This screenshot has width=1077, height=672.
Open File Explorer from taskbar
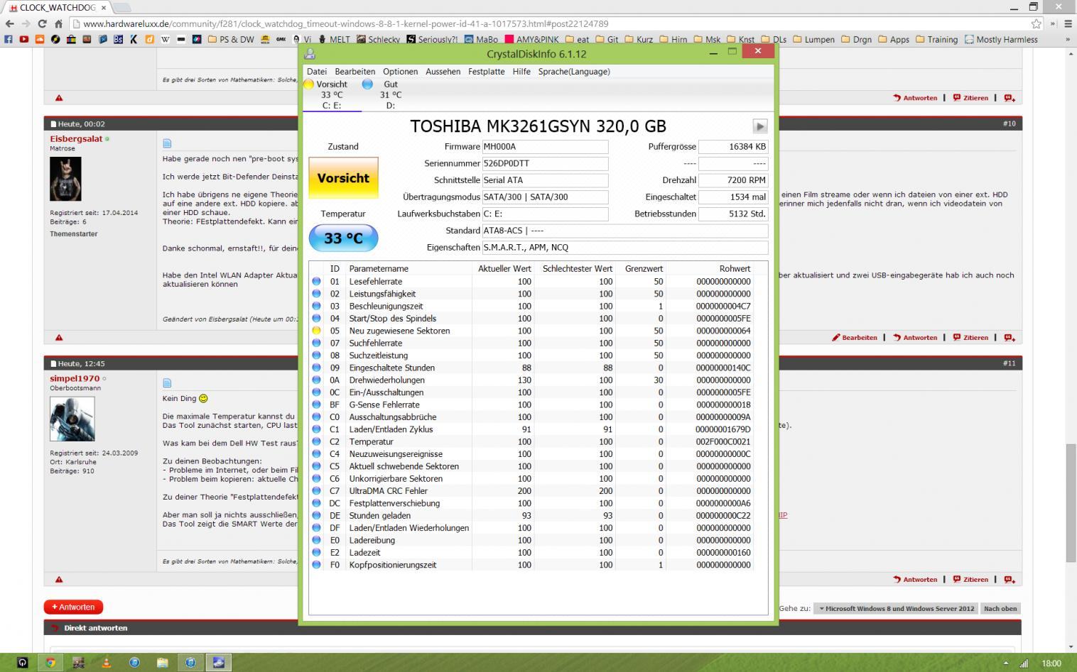click(163, 663)
